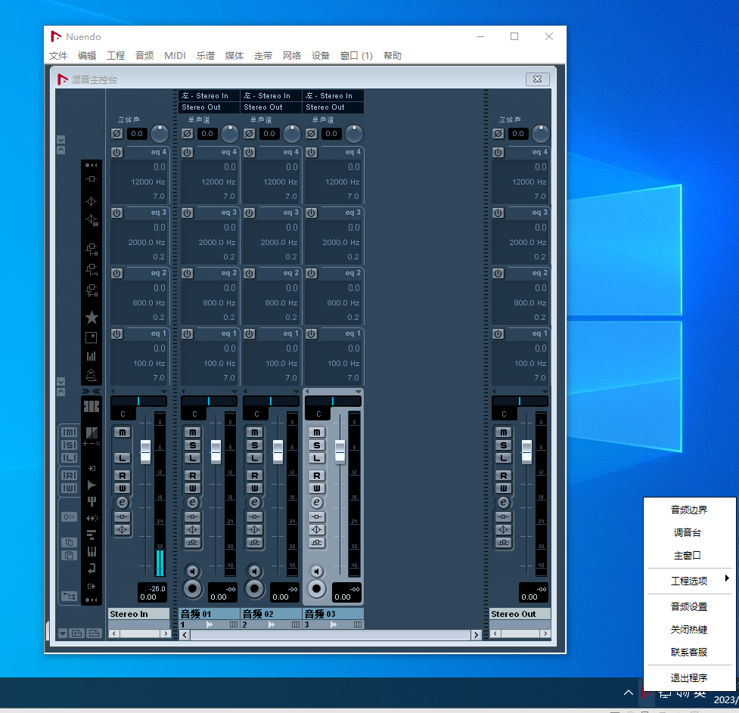Arm the record enable button on 音频 02

click(x=255, y=589)
